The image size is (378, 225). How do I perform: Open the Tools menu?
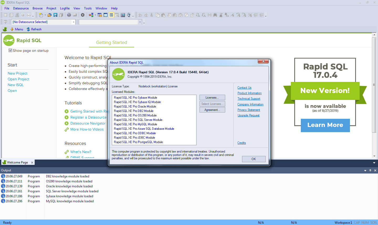click(x=88, y=8)
